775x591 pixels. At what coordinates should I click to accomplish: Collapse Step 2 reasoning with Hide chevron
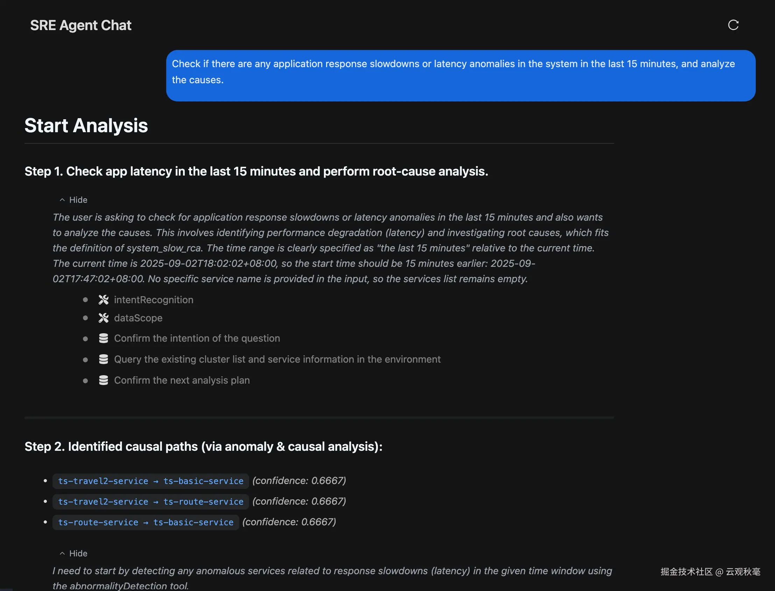[62, 553]
